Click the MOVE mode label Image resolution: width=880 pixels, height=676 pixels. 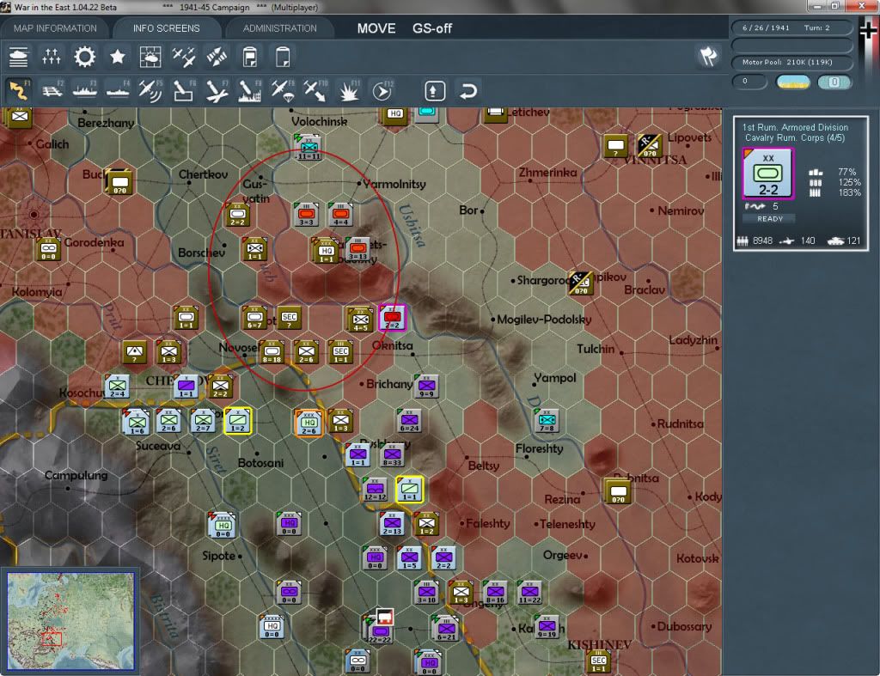[x=376, y=28]
